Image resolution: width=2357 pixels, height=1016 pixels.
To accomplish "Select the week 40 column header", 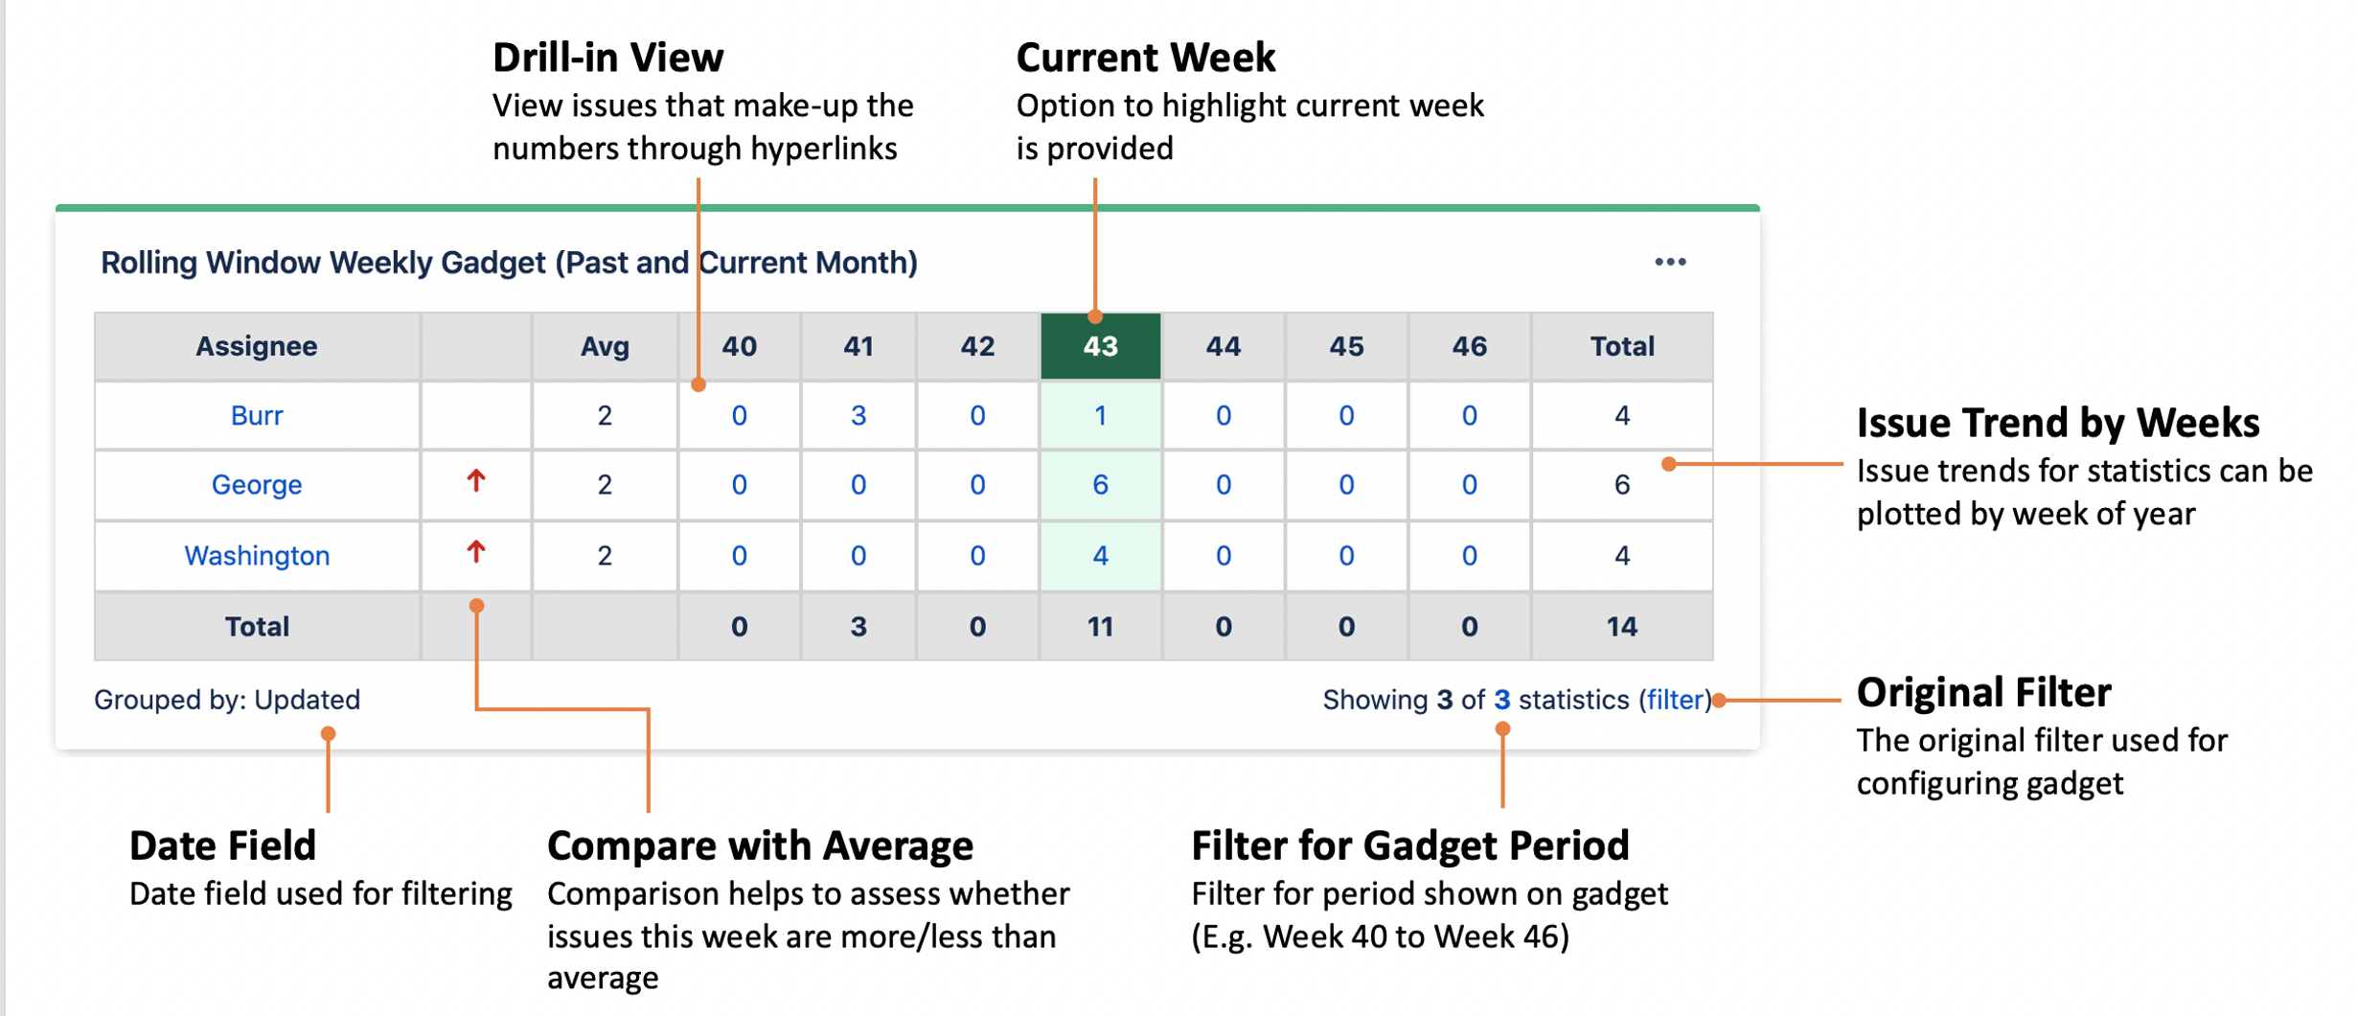I will (739, 346).
